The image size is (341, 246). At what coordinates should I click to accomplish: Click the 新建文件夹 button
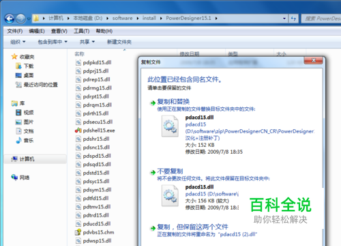coord(119,42)
